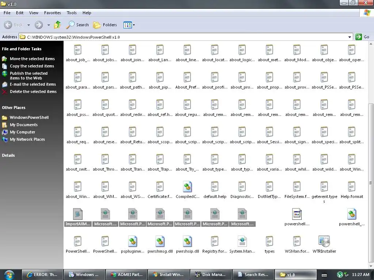
Task: Expand the Address bar dropdown
Action: click(350, 37)
